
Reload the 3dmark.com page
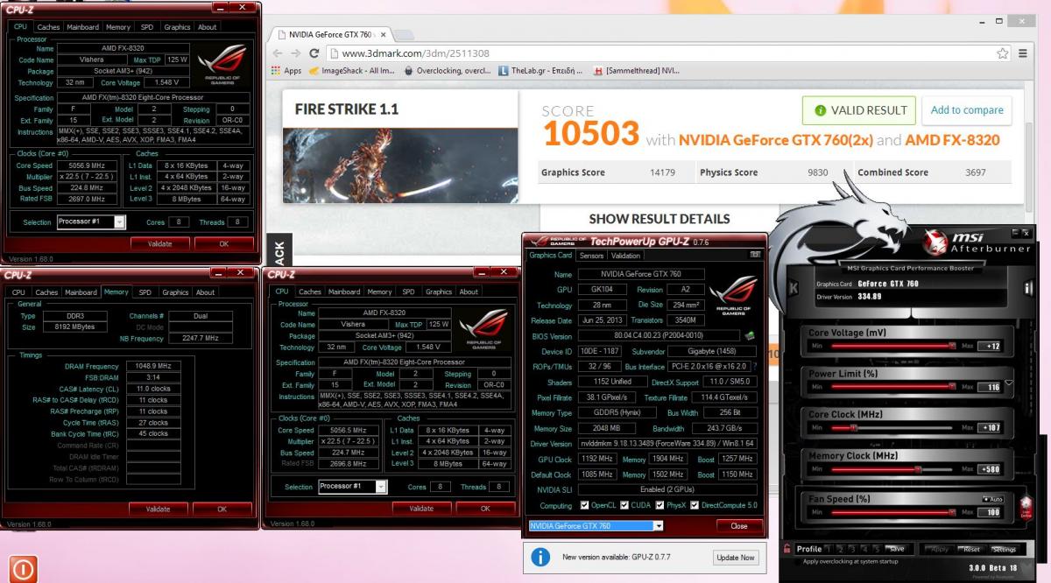[314, 53]
